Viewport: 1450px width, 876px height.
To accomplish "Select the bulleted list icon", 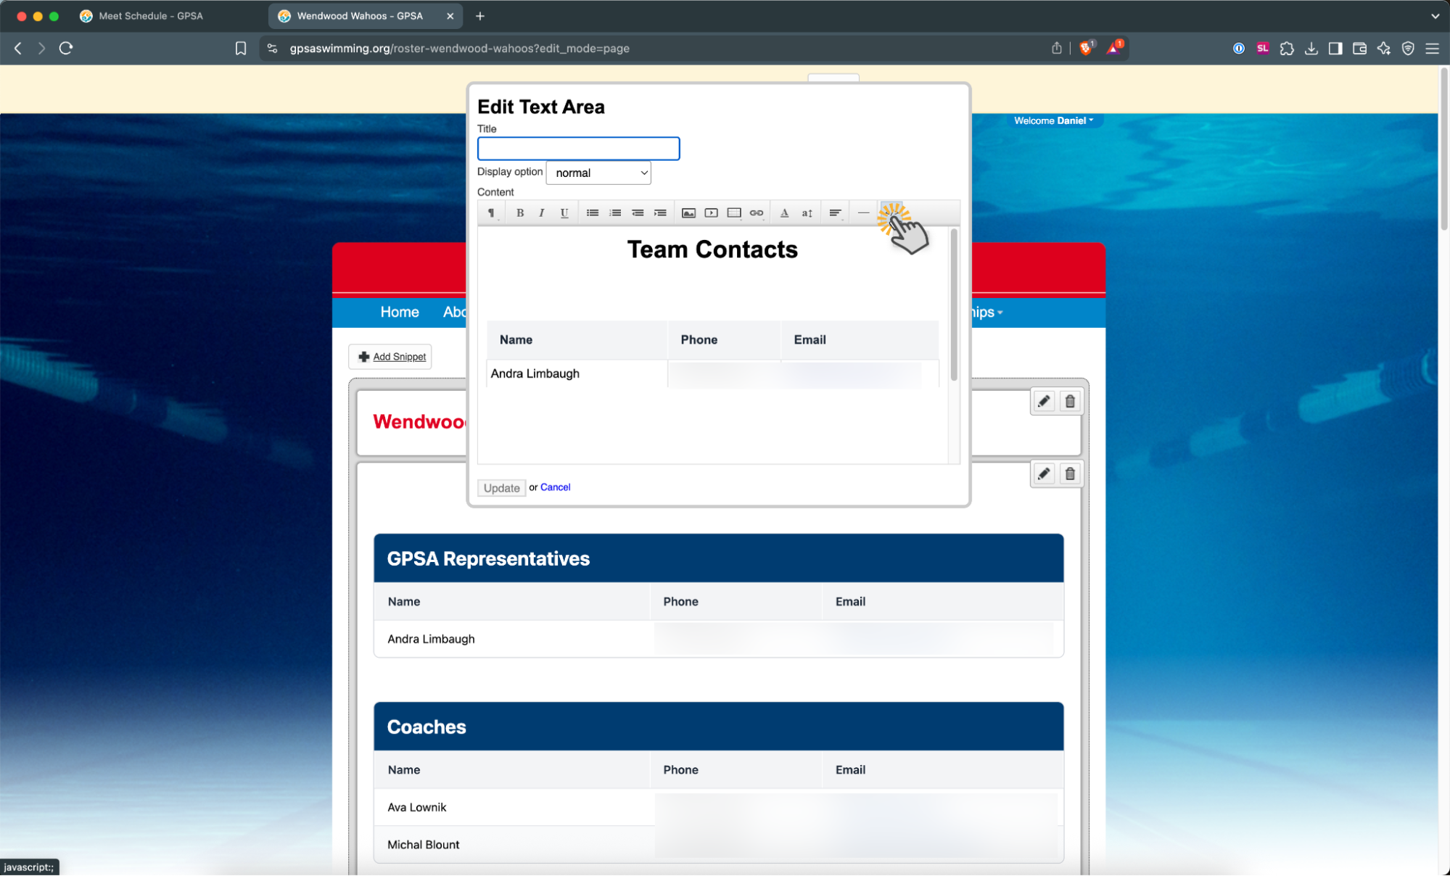I will click(x=592, y=212).
